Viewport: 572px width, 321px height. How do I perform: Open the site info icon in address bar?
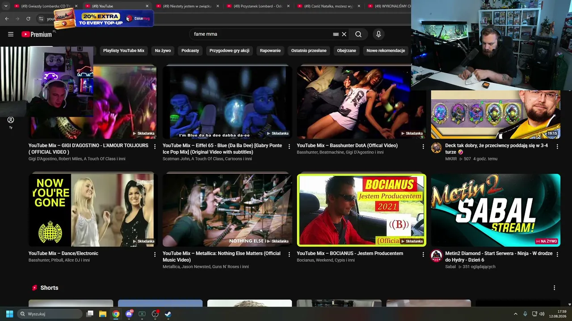[x=41, y=19]
